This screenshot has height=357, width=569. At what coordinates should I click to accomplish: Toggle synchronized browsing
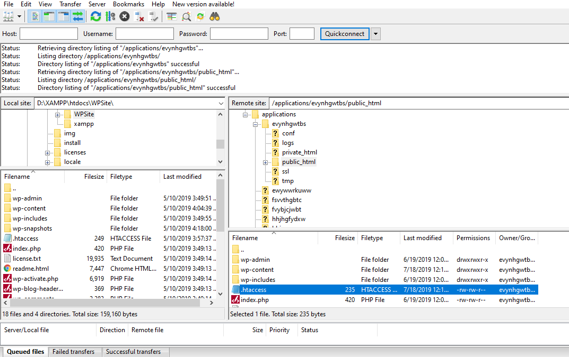[200, 16]
